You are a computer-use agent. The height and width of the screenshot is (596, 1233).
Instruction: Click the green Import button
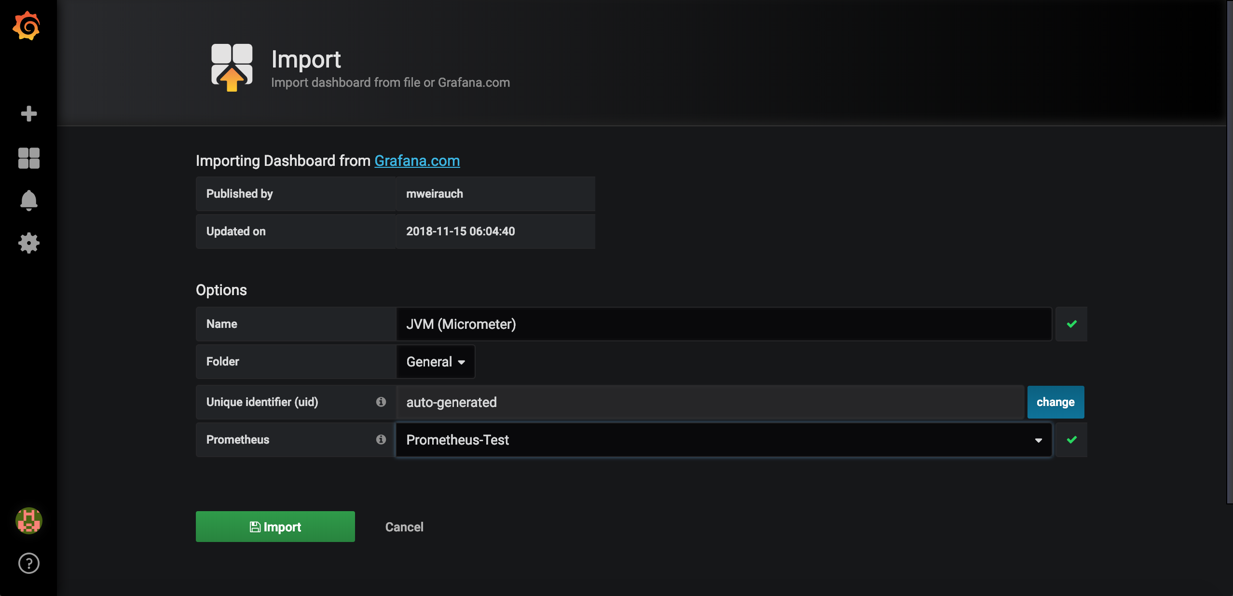(x=275, y=527)
